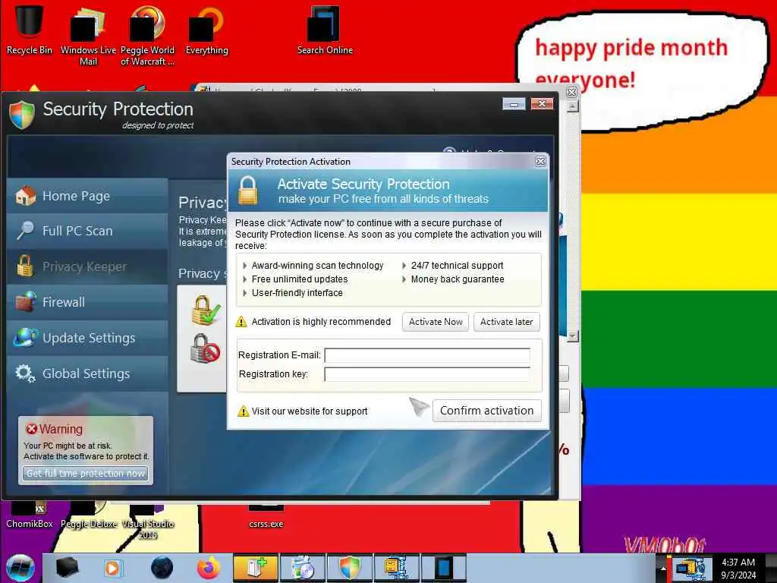
Task: Select ChomikBox desktop shortcut
Action: coord(30,517)
